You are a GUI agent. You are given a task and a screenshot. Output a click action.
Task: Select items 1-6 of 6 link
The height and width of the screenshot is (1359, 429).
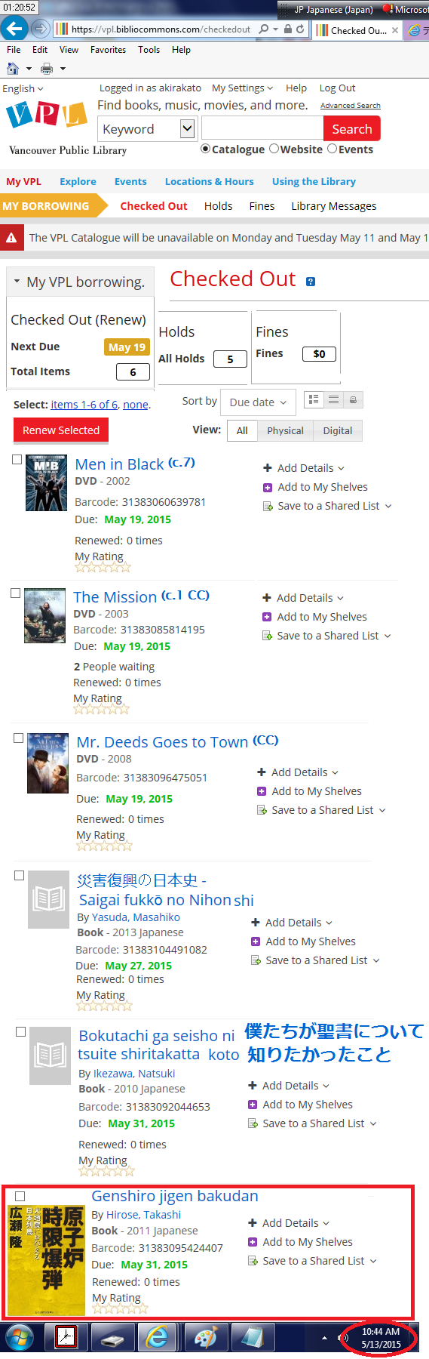(x=84, y=405)
